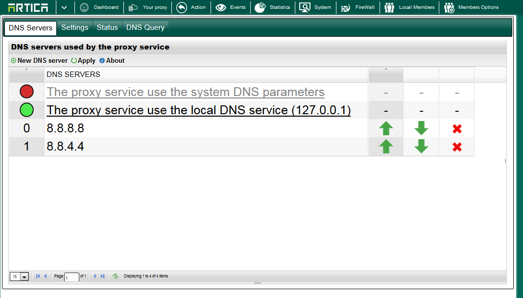The image size is (523, 298).
Task: Click the row index 1 cell
Action: tap(26, 147)
